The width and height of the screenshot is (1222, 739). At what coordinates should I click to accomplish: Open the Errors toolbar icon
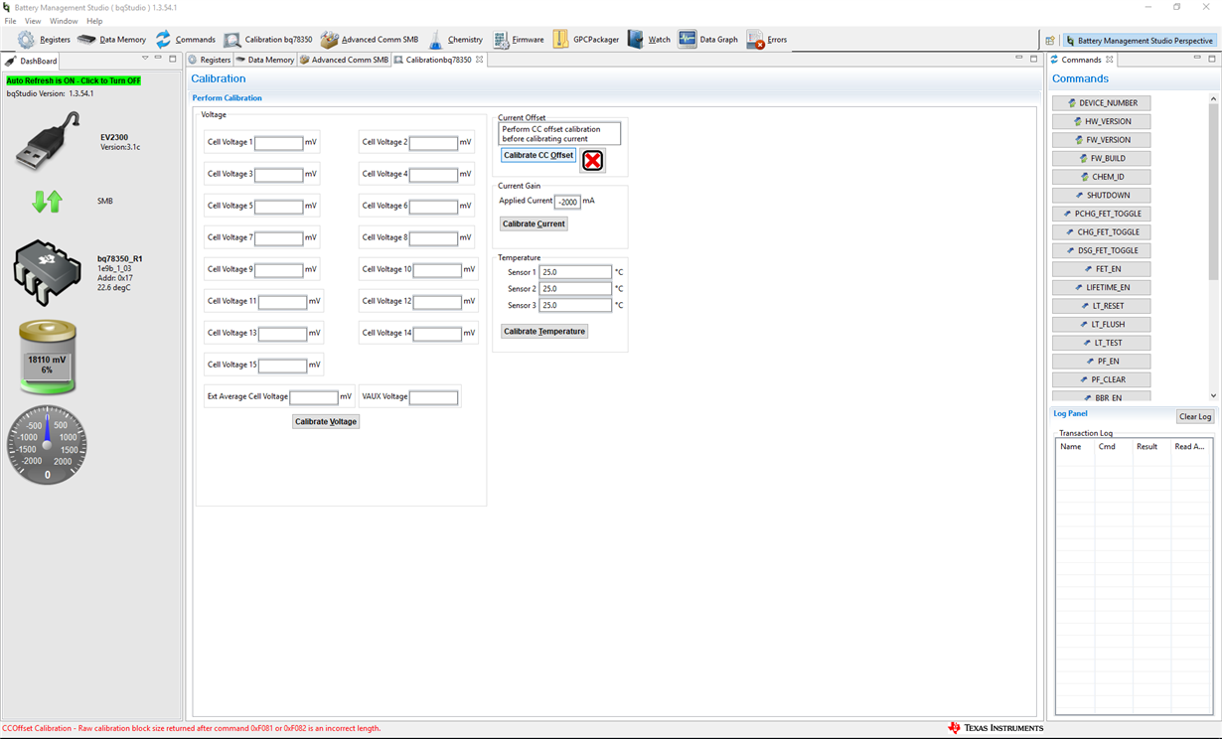click(x=755, y=40)
